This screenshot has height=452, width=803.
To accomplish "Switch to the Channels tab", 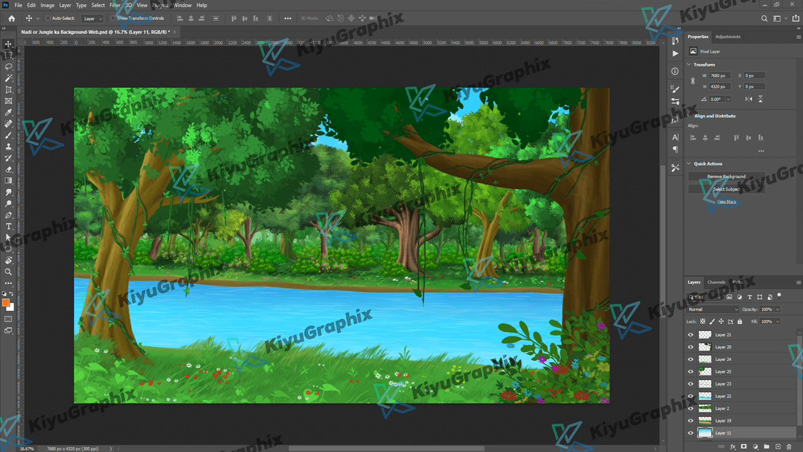I will click(x=716, y=282).
